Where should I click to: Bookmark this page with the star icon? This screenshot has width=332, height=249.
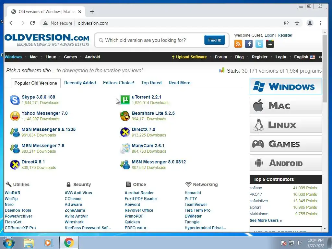[x=297, y=23]
